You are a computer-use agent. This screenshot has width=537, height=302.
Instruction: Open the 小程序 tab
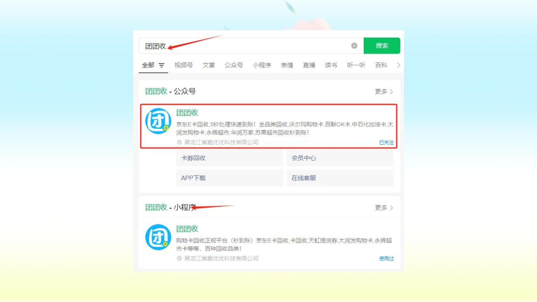click(x=262, y=65)
